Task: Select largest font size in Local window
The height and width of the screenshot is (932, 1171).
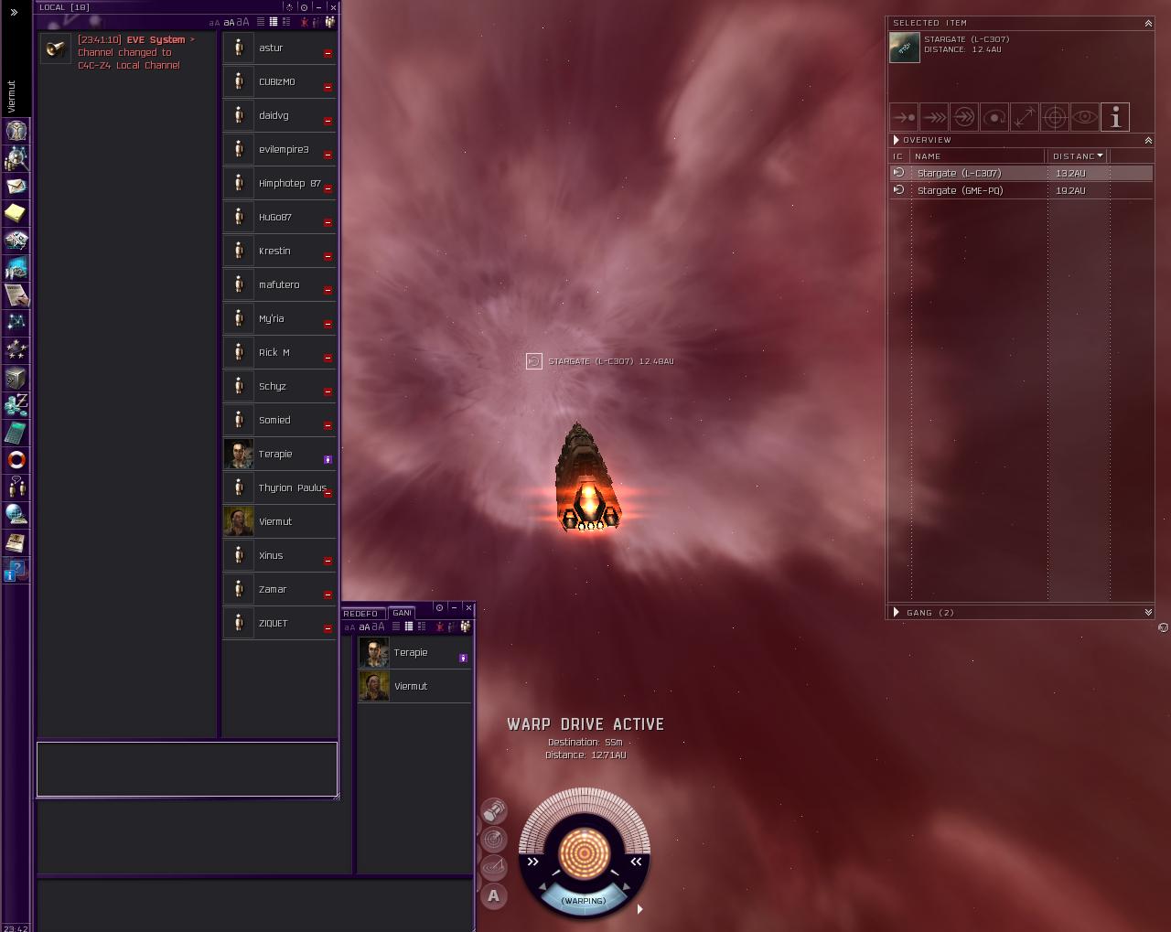Action: [242, 22]
